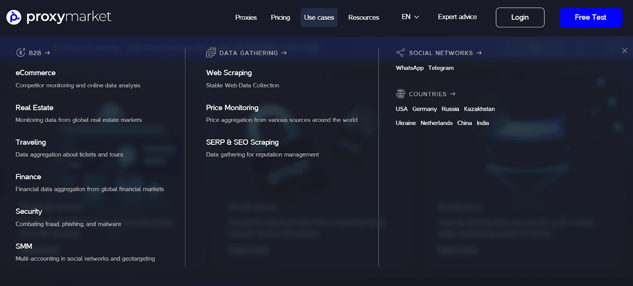The height and width of the screenshot is (286, 633).
Task: Click 'Combating fraud, phishing, and malware' text
Action: click(x=68, y=224)
